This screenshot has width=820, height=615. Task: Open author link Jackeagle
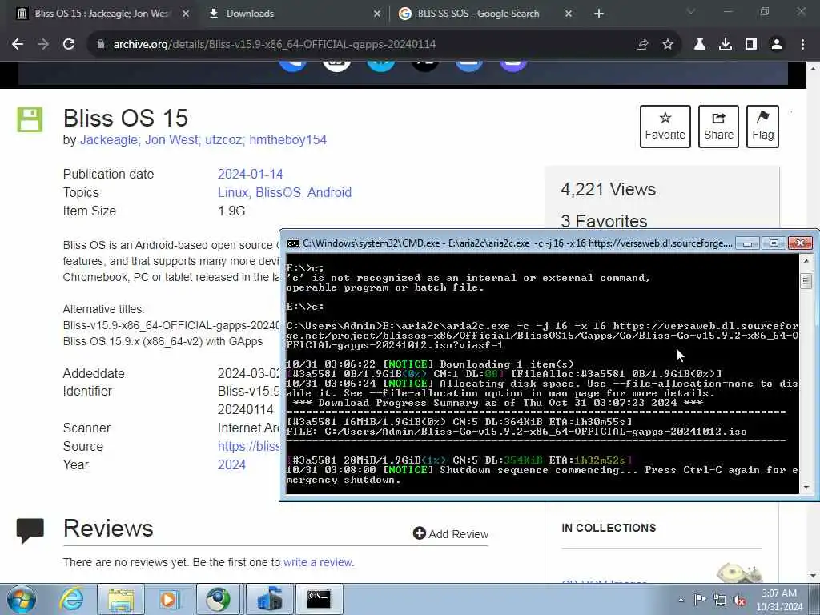click(x=110, y=140)
